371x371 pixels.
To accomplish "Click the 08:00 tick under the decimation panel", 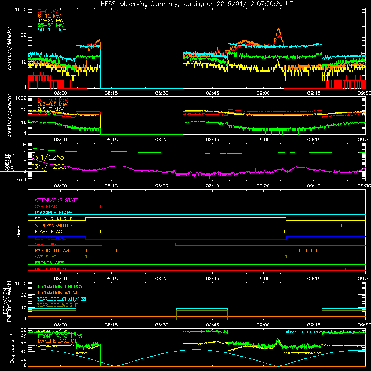I will pos(60,325).
